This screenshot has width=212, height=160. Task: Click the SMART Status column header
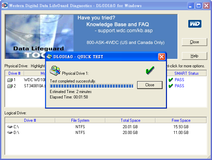187,73
